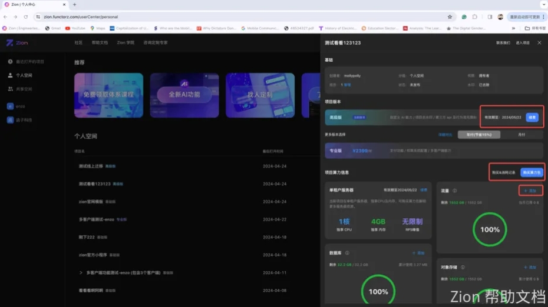Select the 测试线上迁移 project row

[x=197, y=166]
